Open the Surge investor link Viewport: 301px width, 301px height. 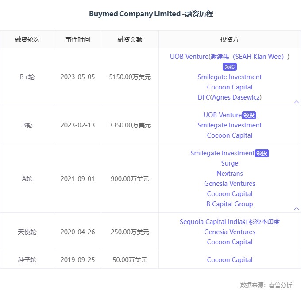pyautogui.click(x=229, y=163)
